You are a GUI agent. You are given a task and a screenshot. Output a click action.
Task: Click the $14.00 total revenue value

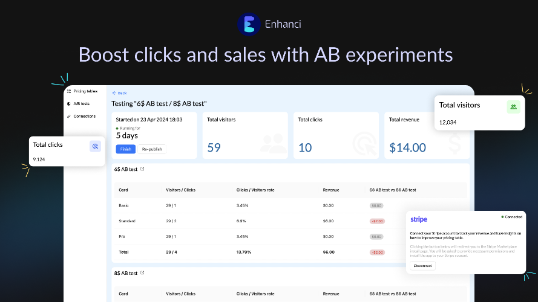[407, 147]
